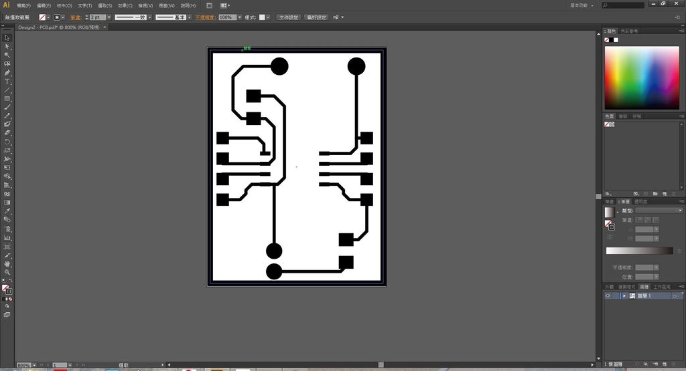This screenshot has height=371, width=686.
Task: Open the 檔案(F) menu
Action: [23, 5]
